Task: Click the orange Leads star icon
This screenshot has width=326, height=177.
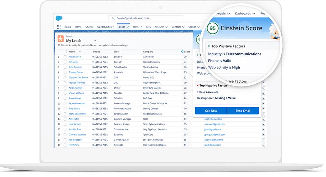Action: pyautogui.click(x=61, y=39)
